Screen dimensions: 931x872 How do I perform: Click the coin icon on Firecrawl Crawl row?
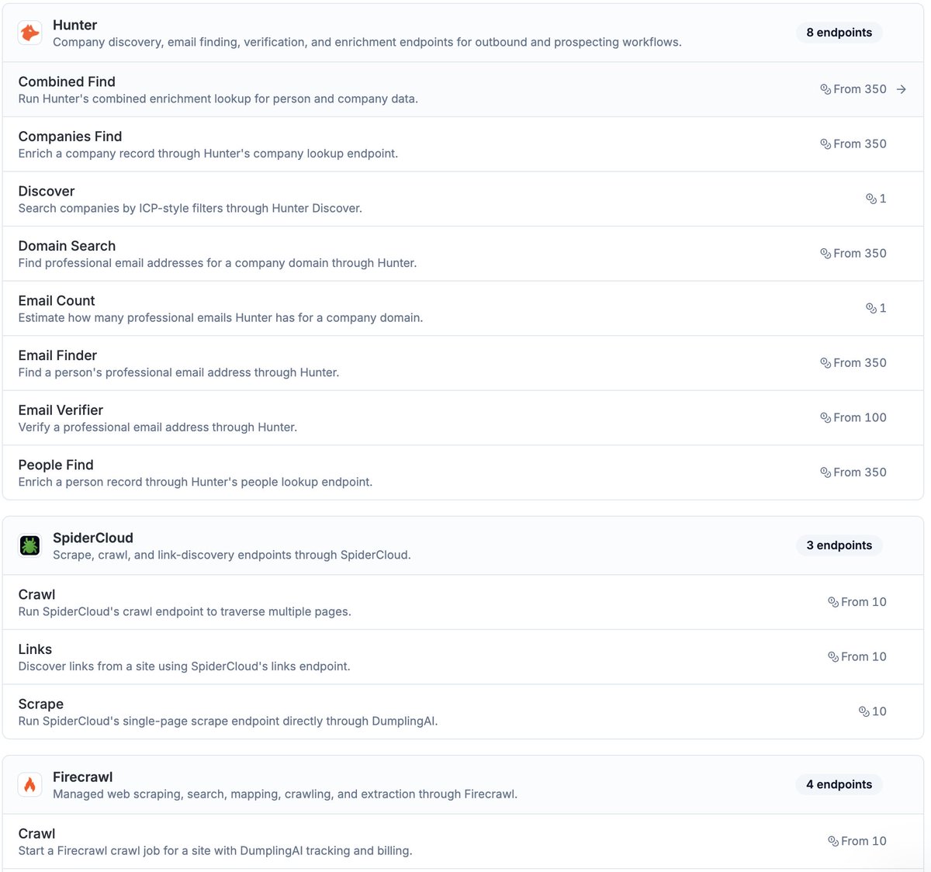[x=833, y=841]
